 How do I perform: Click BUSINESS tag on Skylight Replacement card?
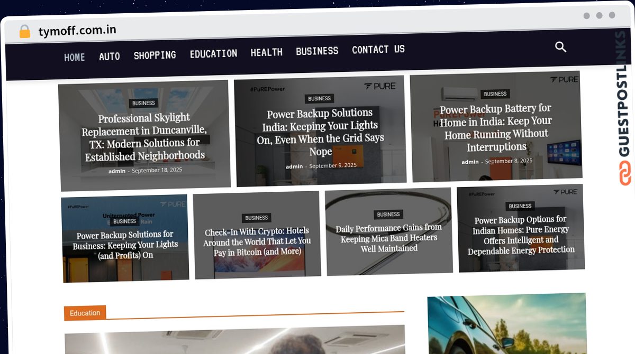[143, 103]
